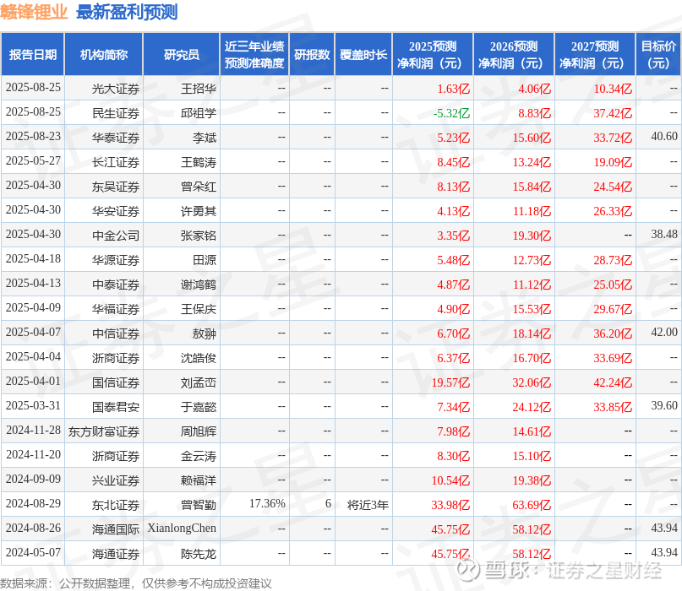Click the 覆盖时长 column header
Screen dimensions: 682x591
pos(363,54)
